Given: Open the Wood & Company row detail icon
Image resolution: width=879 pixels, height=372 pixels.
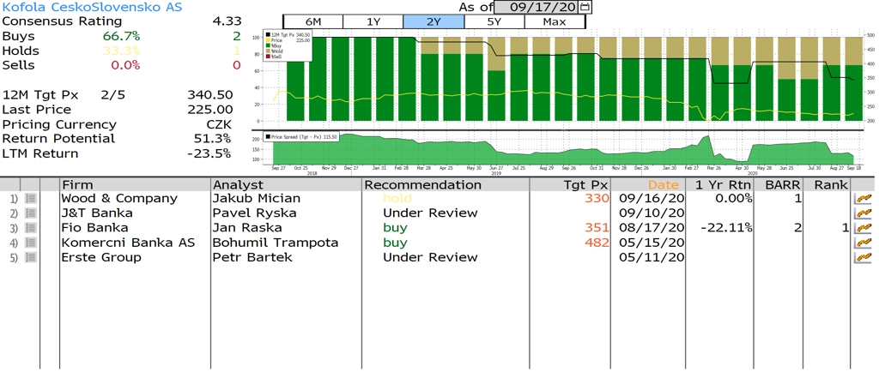Looking at the screenshot, I should coord(31,199).
